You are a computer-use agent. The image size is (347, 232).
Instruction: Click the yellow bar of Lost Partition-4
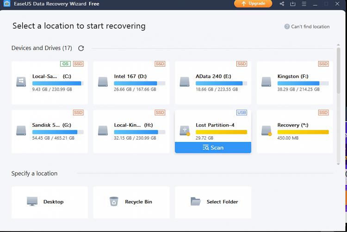click(221, 132)
